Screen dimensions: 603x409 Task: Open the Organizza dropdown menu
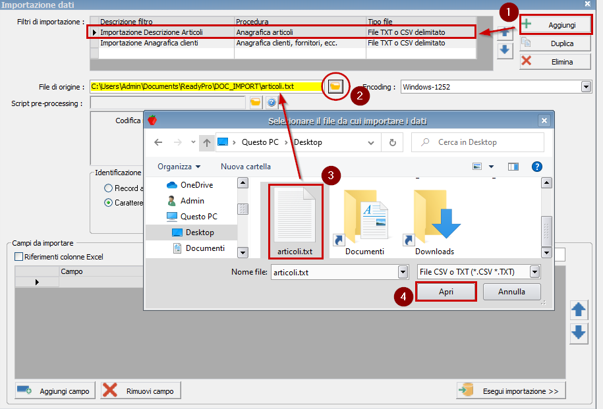[179, 167]
